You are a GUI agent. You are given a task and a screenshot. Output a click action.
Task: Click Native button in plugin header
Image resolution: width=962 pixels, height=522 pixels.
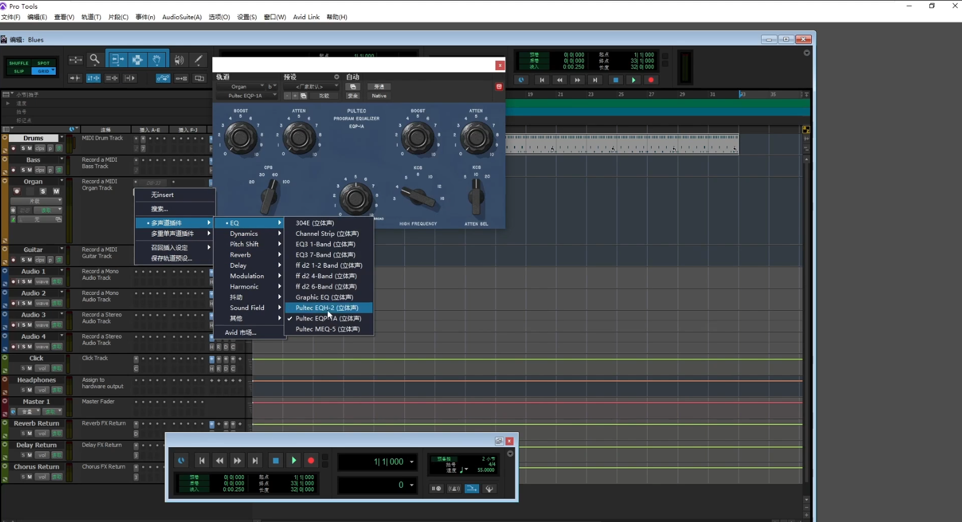pos(379,96)
